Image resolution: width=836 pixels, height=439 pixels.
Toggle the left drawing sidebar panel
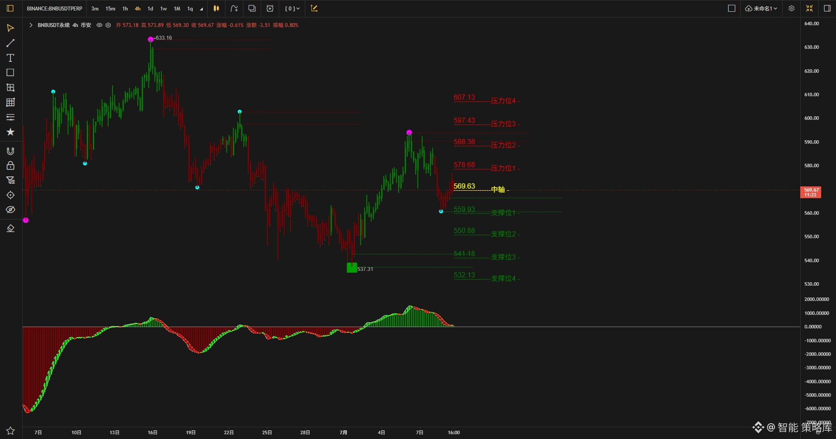pyautogui.click(x=10, y=8)
